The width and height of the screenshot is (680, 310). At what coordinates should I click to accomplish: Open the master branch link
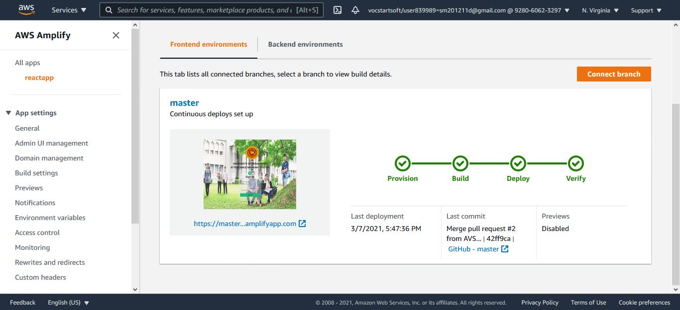(x=184, y=103)
